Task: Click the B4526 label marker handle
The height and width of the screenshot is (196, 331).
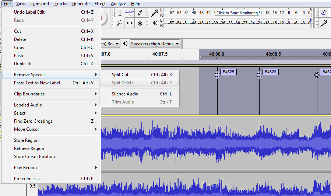Action: 259,75
